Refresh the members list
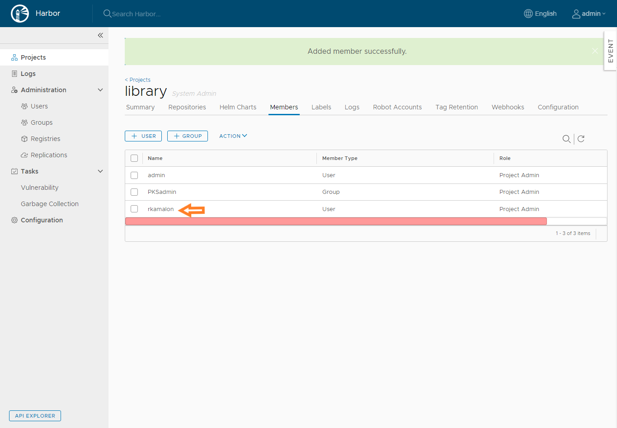Image resolution: width=617 pixels, height=428 pixels. [x=581, y=139]
